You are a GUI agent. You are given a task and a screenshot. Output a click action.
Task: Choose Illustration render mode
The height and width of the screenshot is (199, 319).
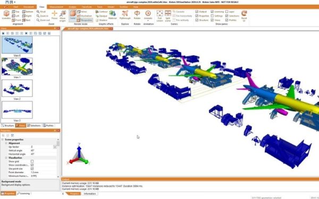[85, 16]
